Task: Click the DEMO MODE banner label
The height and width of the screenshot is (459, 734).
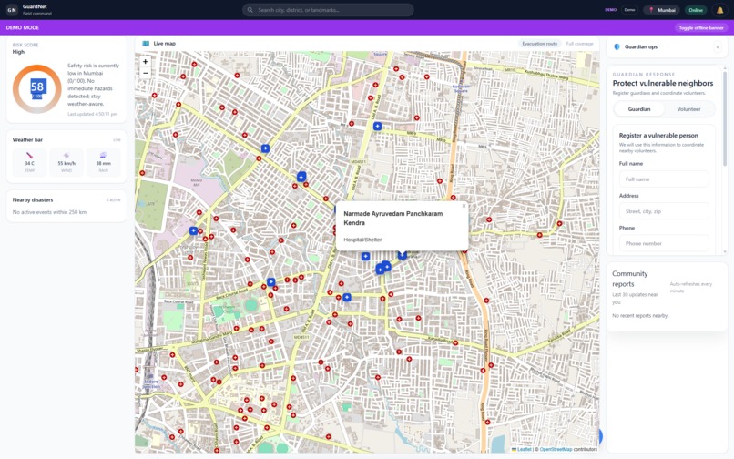Action: 23,27
